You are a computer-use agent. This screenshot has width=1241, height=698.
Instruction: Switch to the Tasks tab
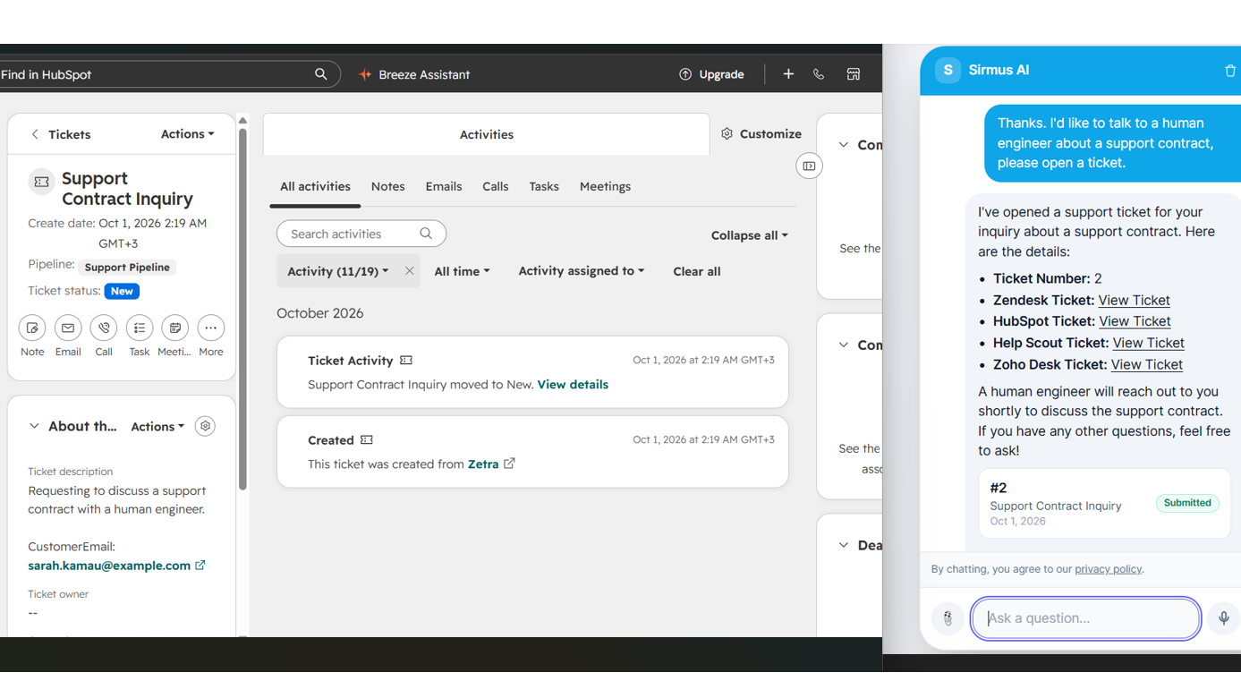[x=544, y=186]
